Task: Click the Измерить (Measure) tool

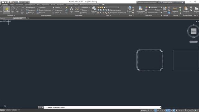Action: point(175,9)
